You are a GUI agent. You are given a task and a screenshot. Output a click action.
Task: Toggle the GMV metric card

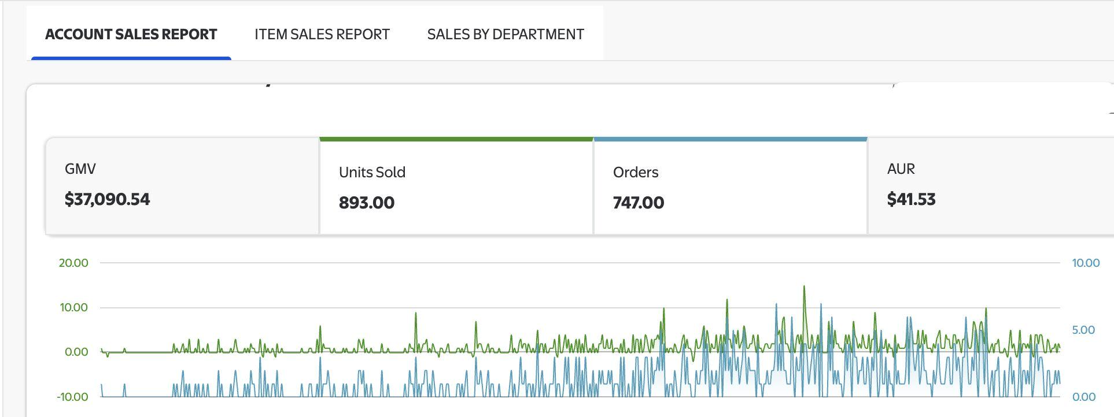(182, 186)
